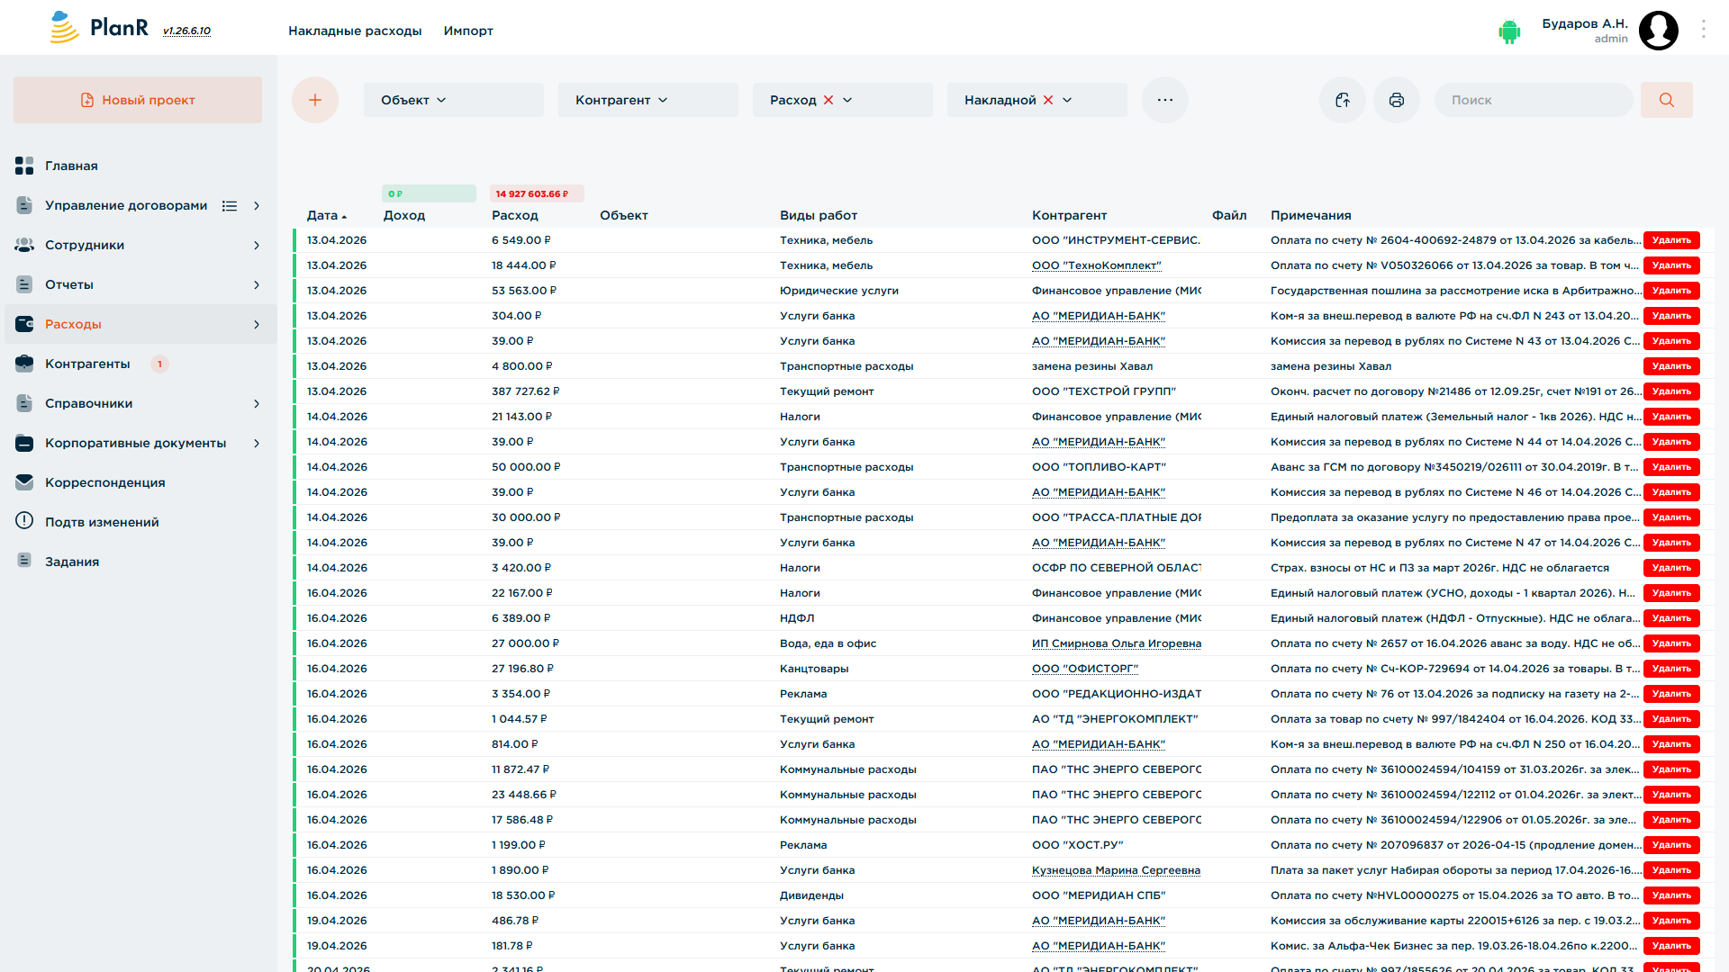Screen dimensions: 1729x972
Task: Click the export file icon button
Action: tap(1343, 100)
